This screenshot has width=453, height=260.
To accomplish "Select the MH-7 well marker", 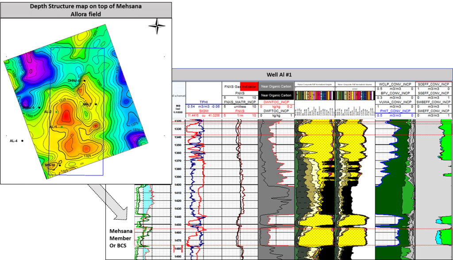I will 96,104.
